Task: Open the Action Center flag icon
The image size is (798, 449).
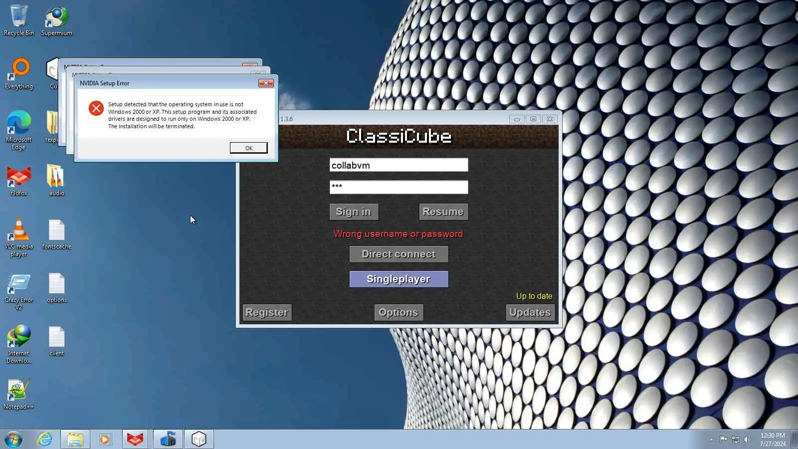Action: pyautogui.click(x=723, y=439)
